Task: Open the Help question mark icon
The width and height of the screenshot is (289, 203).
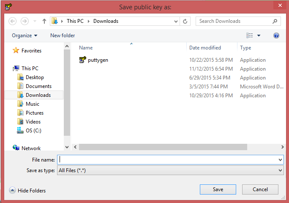Action: click(x=276, y=36)
